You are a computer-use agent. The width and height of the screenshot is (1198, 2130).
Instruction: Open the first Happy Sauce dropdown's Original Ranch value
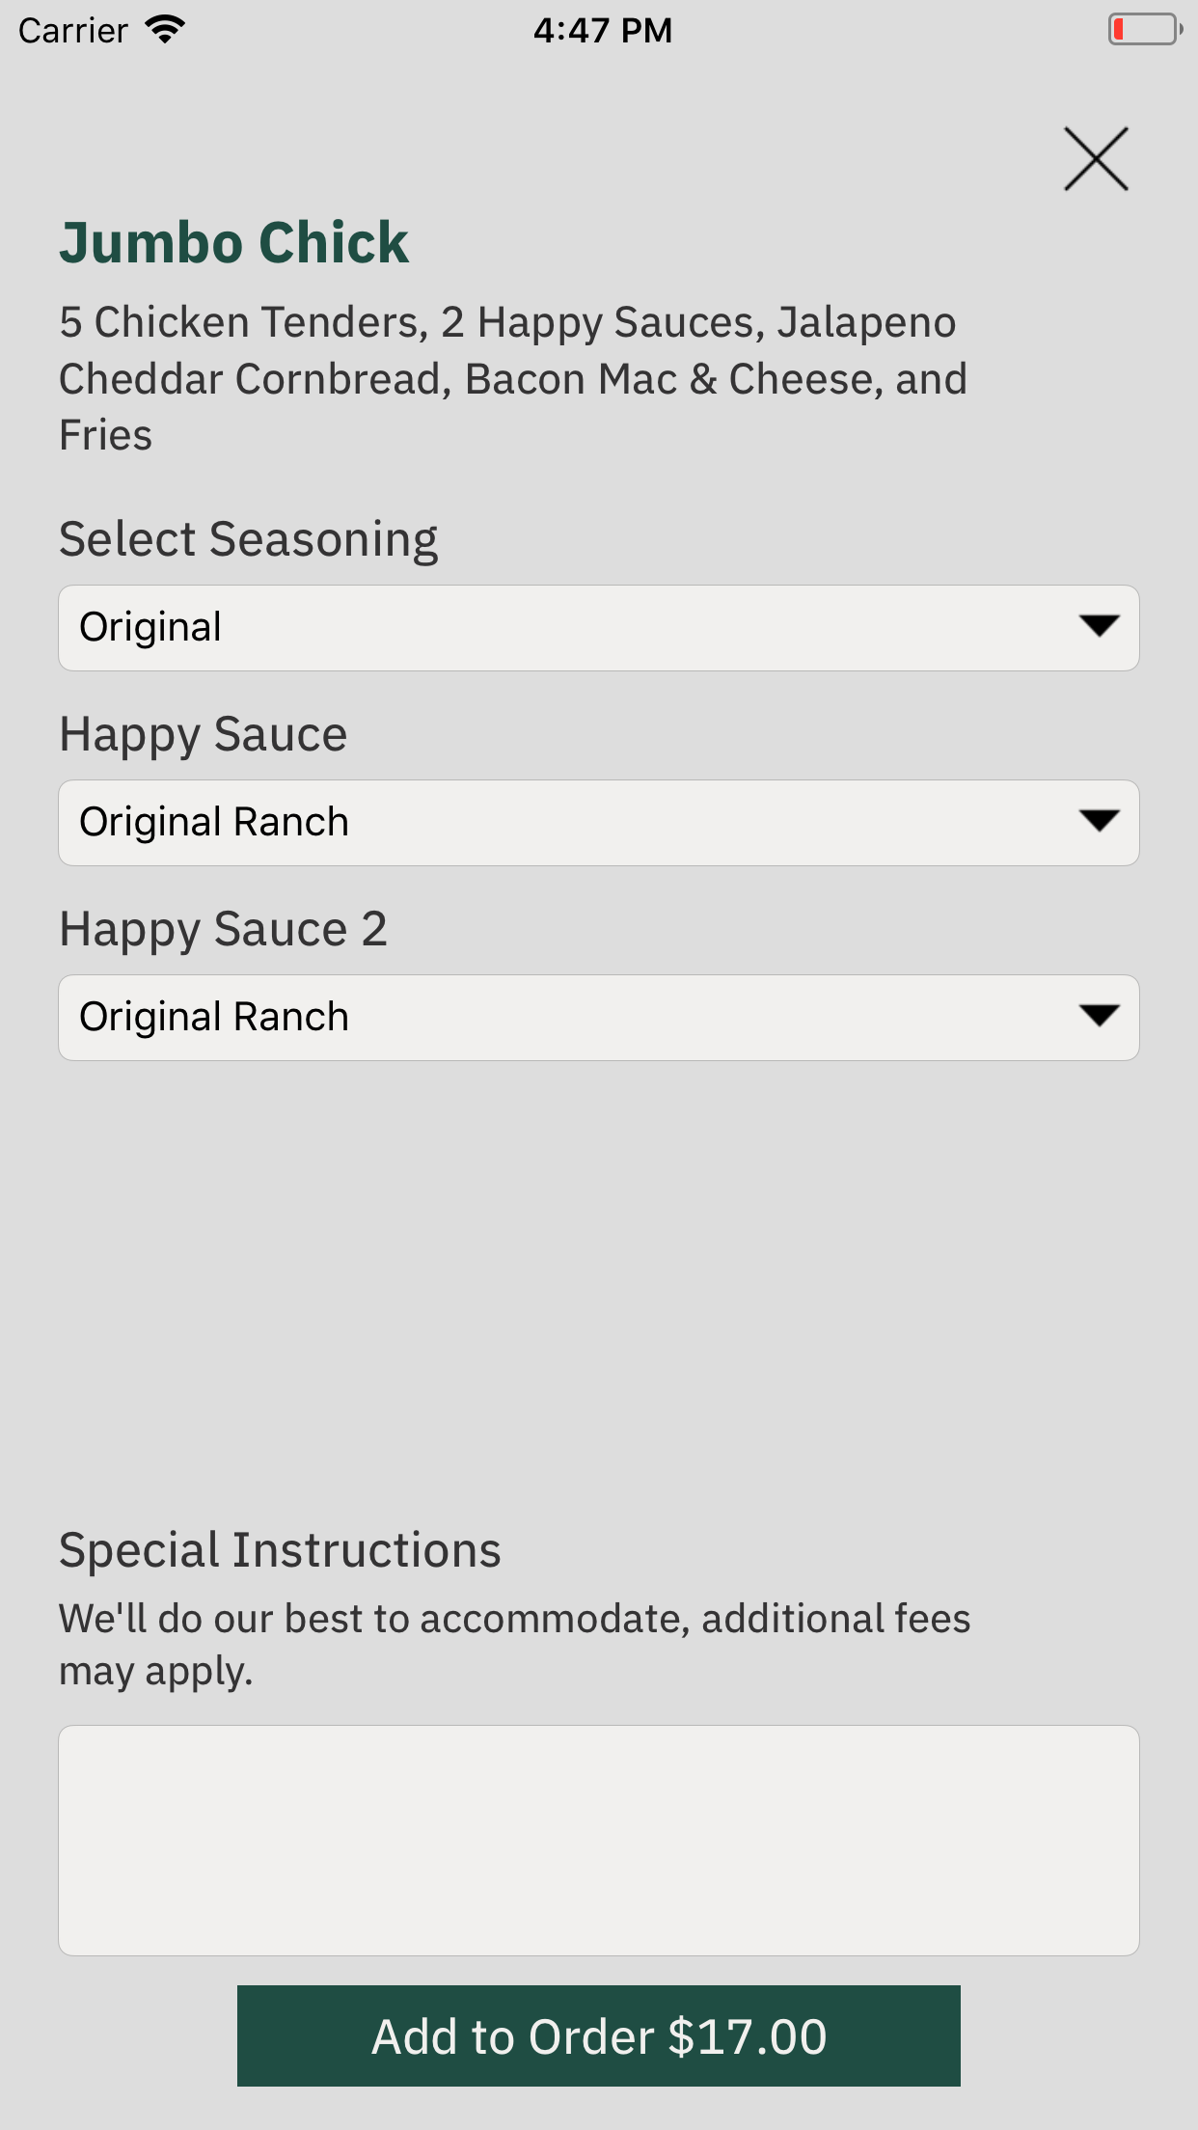coord(214,823)
